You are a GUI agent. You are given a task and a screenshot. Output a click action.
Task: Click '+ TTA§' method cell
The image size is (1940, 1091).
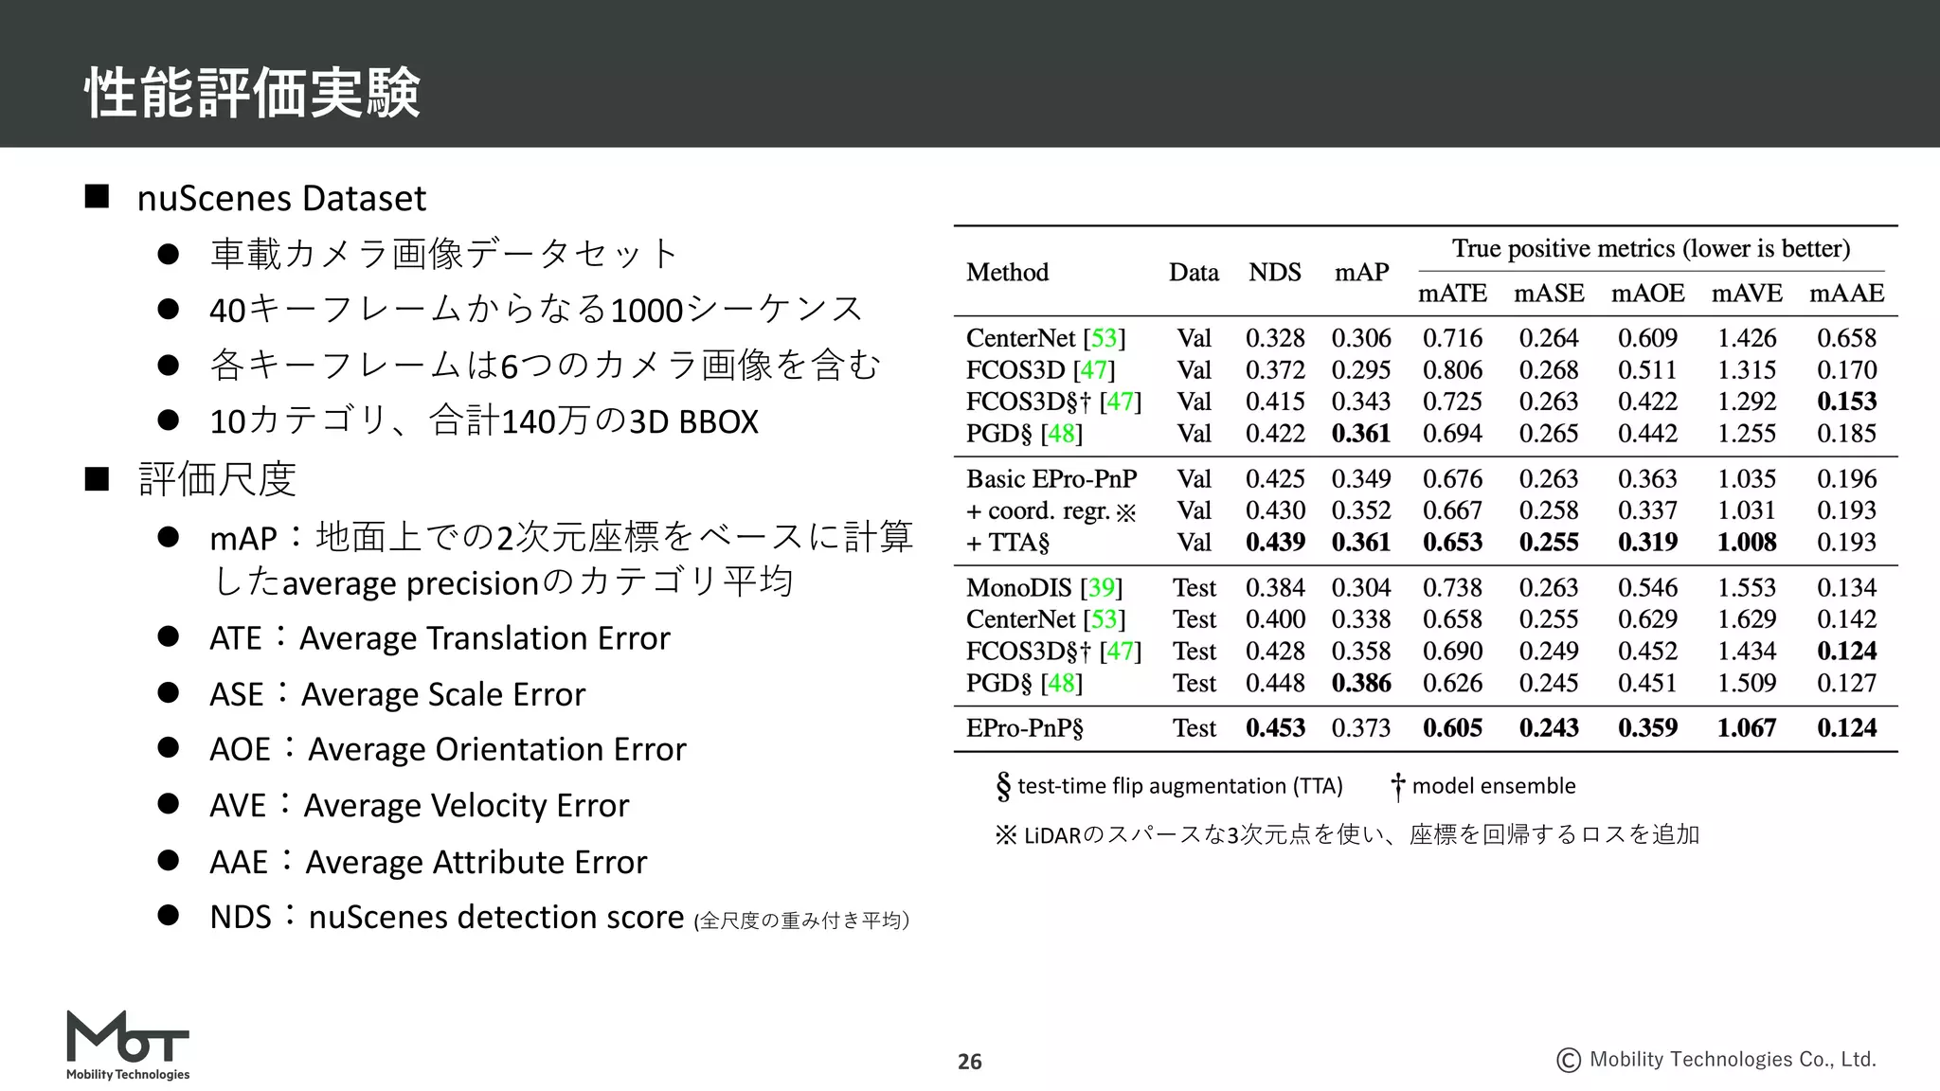pyautogui.click(x=1008, y=543)
